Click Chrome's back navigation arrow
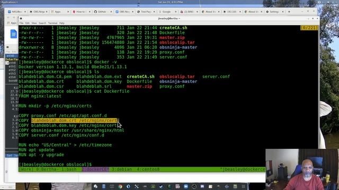The height and width of the screenshot is (190, 339). pos(8,17)
